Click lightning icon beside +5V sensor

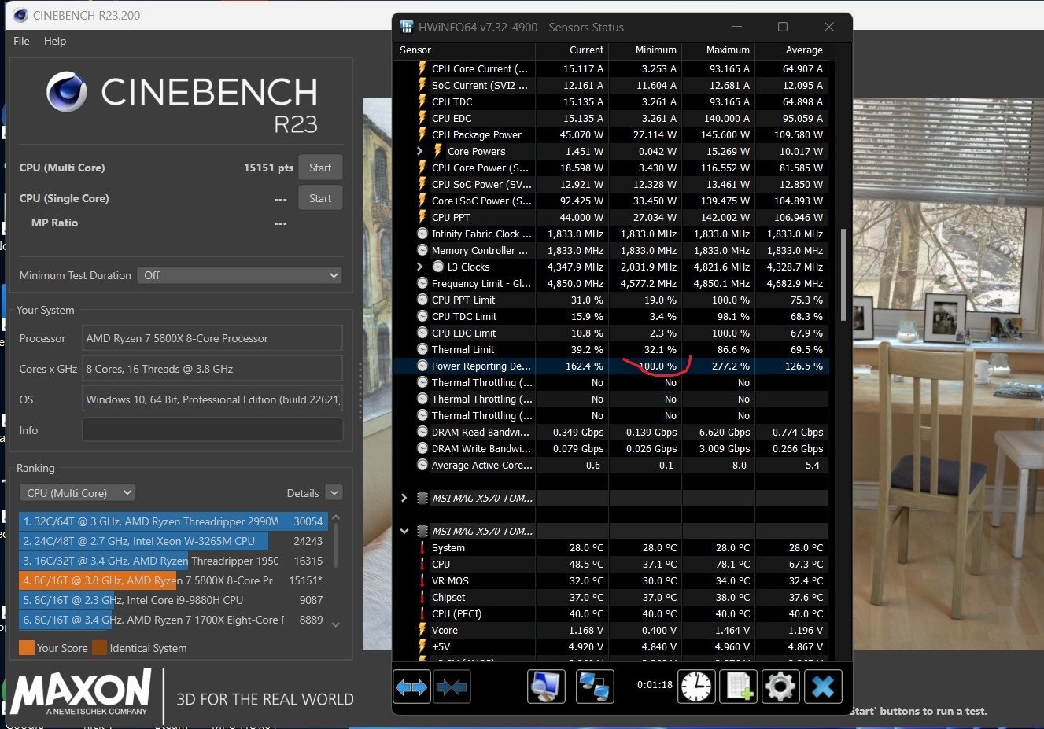click(422, 646)
